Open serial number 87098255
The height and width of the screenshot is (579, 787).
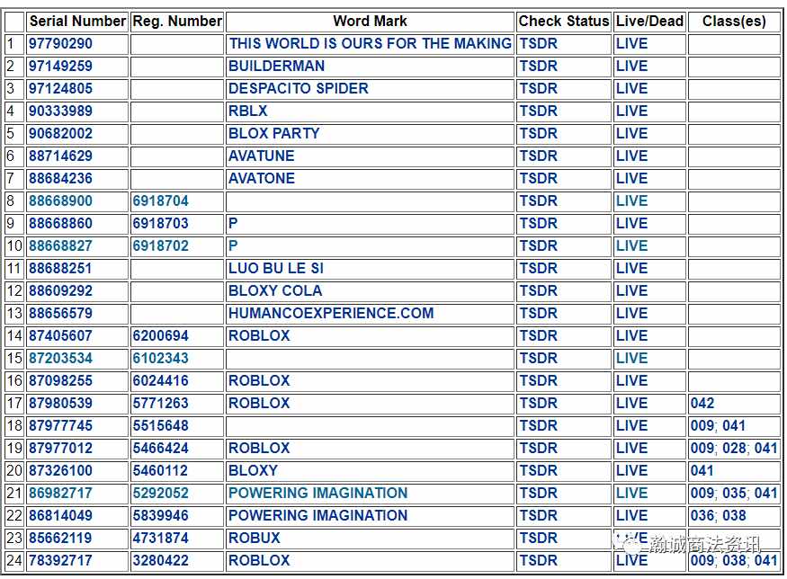click(x=60, y=381)
